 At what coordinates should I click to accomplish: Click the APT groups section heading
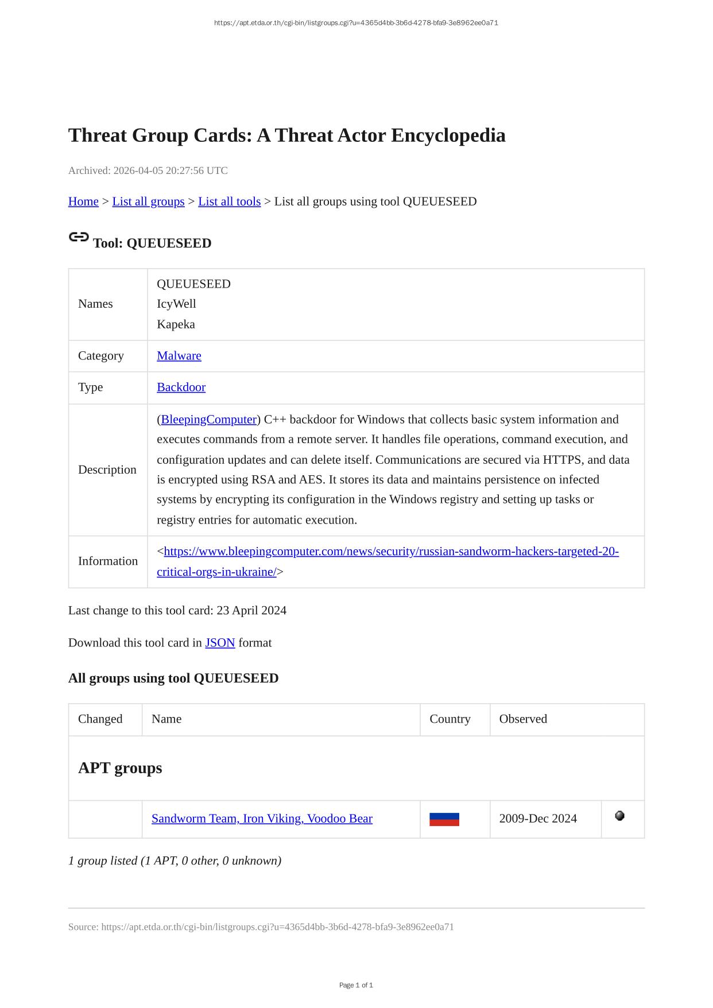click(x=120, y=768)
